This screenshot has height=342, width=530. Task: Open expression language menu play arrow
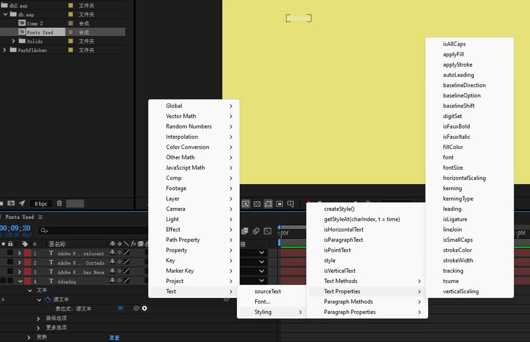[x=144, y=308]
